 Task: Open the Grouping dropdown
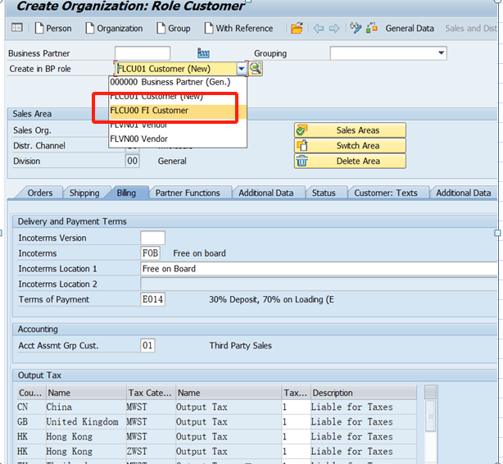click(x=441, y=53)
